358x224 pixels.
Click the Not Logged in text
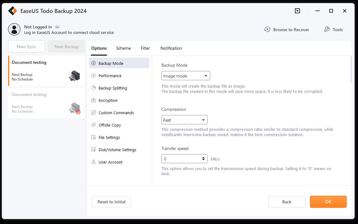[38, 27]
